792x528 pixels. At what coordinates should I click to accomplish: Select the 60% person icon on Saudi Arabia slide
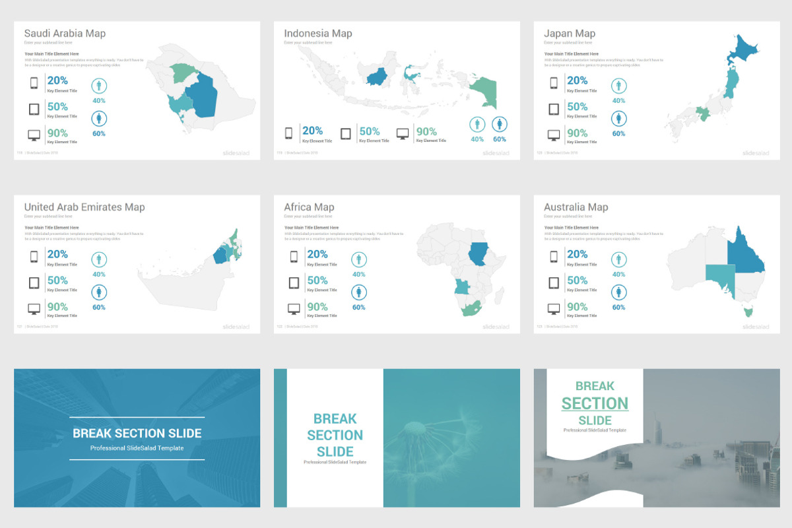(99, 119)
